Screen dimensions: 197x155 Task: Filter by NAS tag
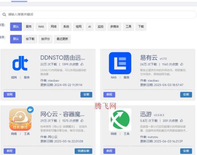coord(41,27)
